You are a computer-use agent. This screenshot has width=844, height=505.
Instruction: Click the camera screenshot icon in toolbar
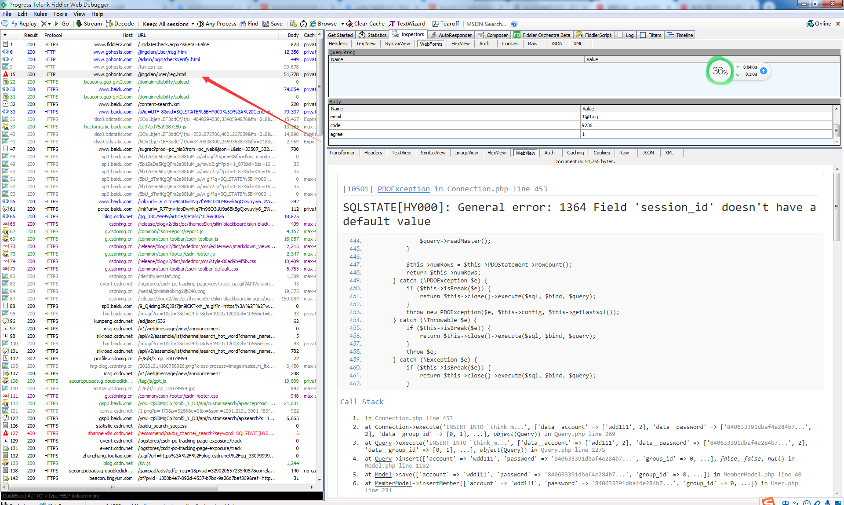click(x=293, y=24)
